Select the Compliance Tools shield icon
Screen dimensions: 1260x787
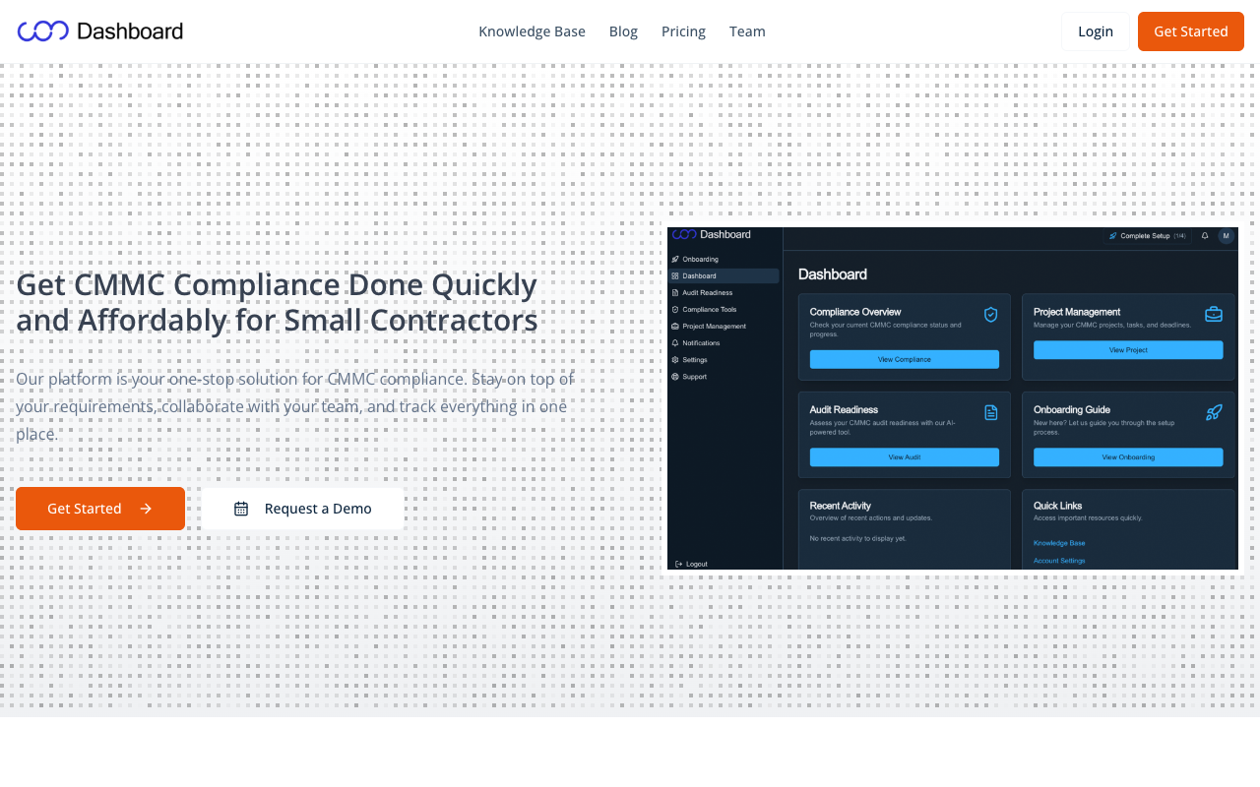pyautogui.click(x=673, y=308)
